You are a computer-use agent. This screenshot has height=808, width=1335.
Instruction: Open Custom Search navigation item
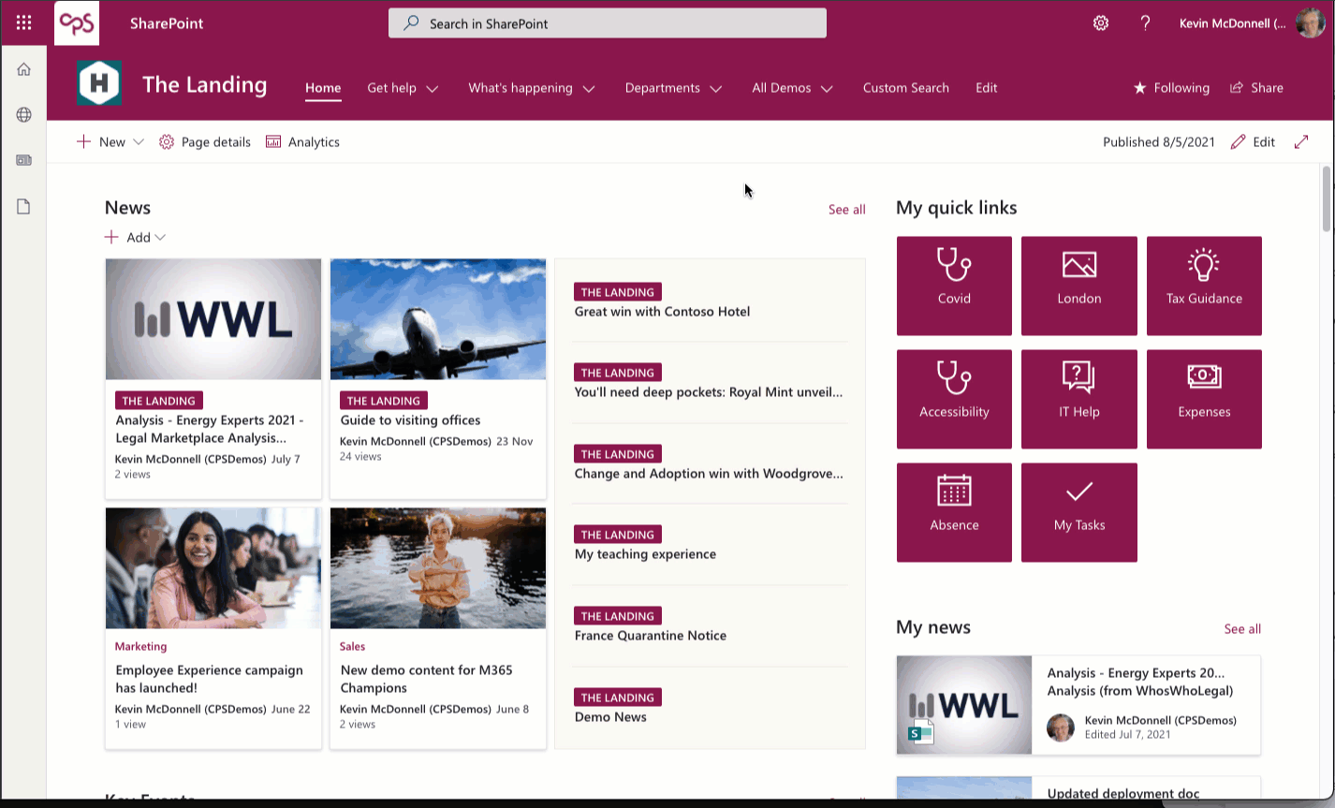[905, 88]
